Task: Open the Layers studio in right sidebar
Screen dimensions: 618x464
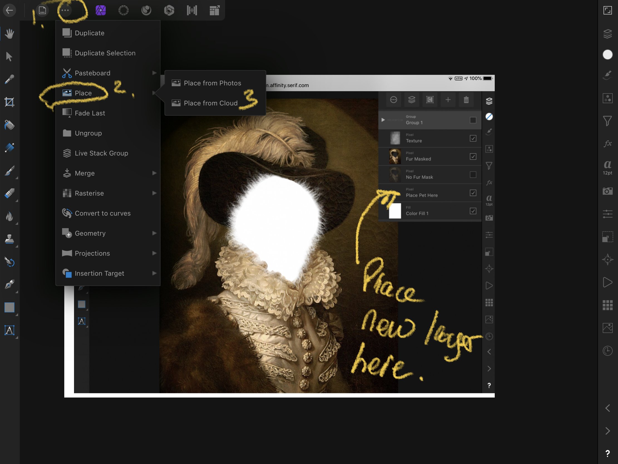Action: [607, 34]
